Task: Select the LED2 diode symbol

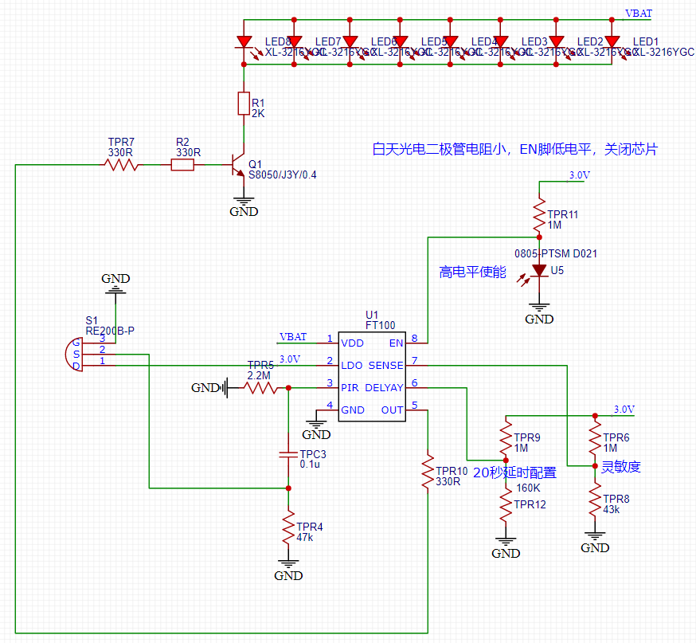Action: pyautogui.click(x=556, y=42)
